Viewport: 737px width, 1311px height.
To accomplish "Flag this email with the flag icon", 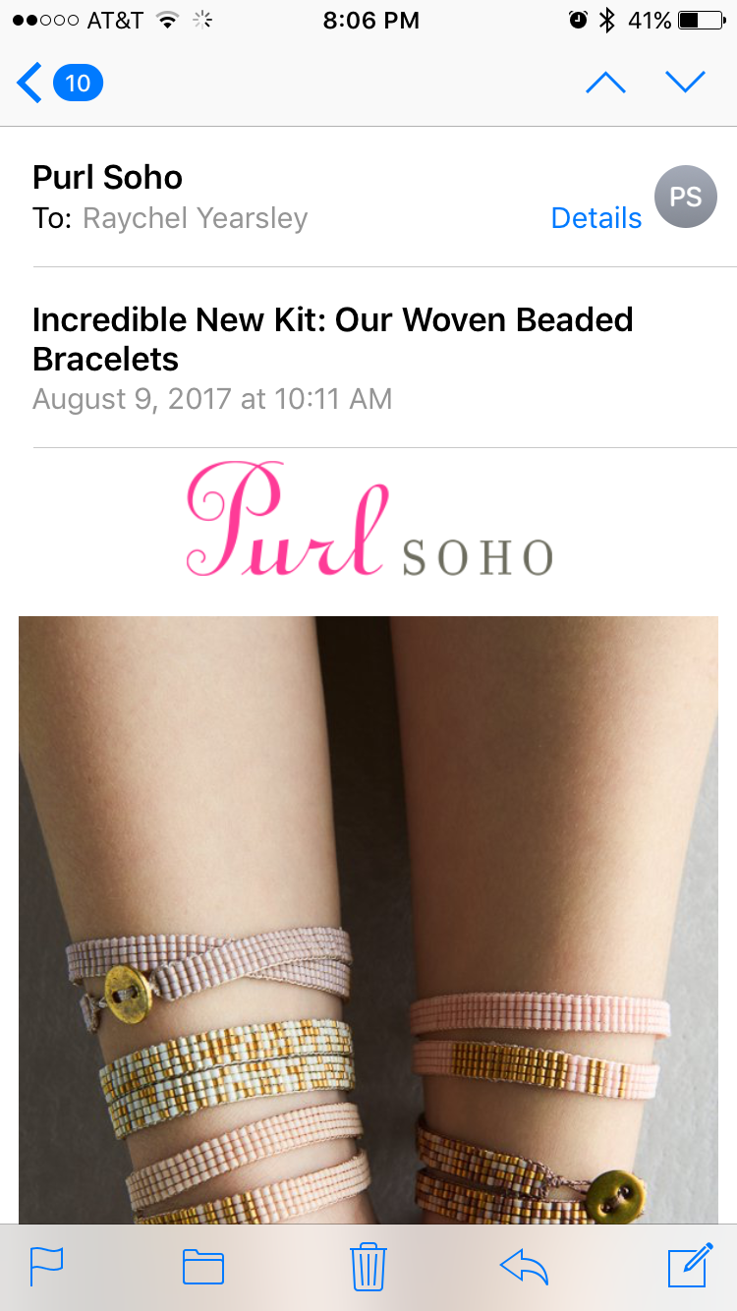I will coord(46,1267).
